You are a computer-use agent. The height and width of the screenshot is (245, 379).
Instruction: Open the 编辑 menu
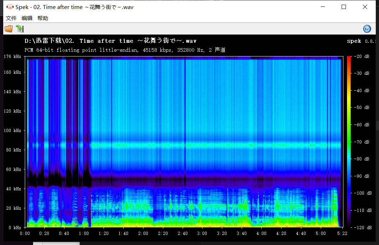[x=27, y=18]
